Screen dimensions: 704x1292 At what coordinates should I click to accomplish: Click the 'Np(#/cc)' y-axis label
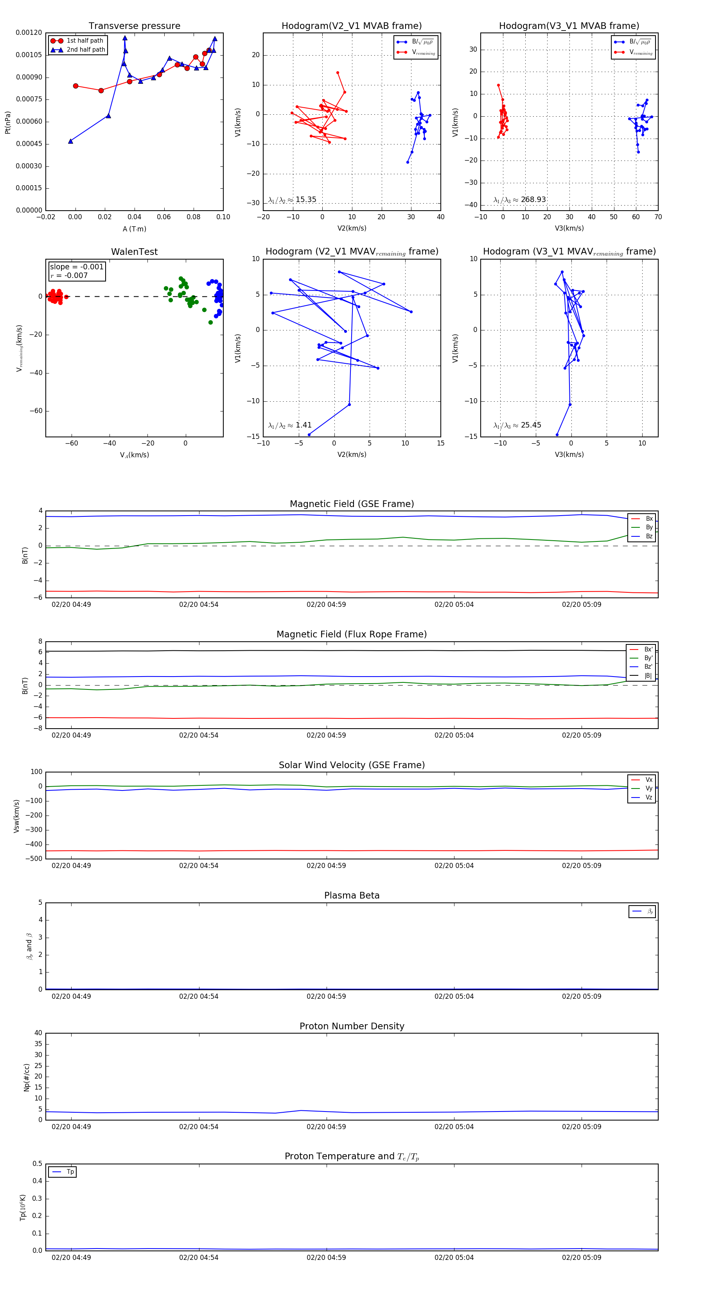pos(27,1077)
